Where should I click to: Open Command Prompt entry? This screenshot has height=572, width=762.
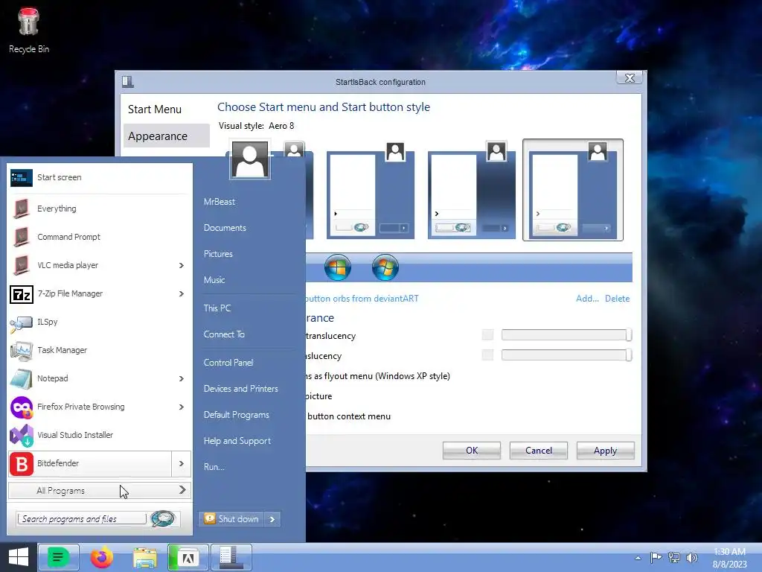[x=99, y=237]
